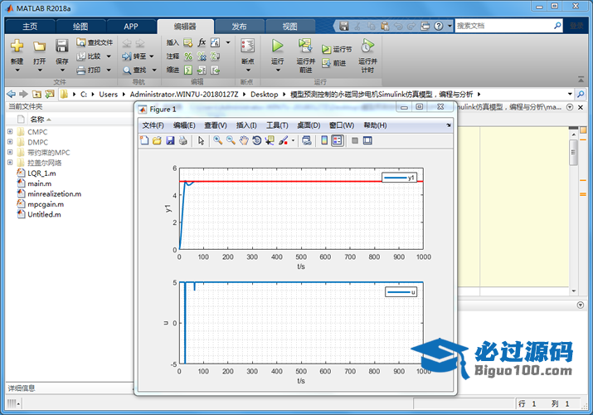Click the 保存 (Save) floppy icon
The width and height of the screenshot is (593, 415).
[61, 46]
